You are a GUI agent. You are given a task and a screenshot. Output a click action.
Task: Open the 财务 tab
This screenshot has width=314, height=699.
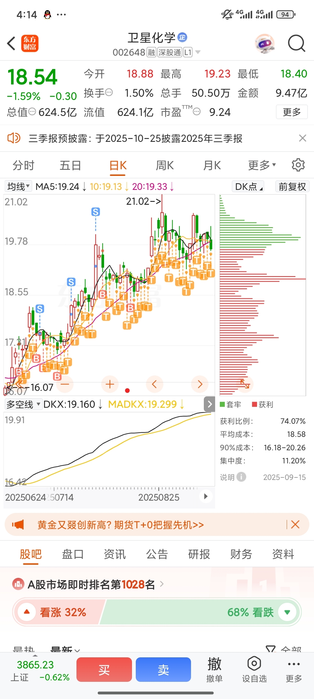241,554
